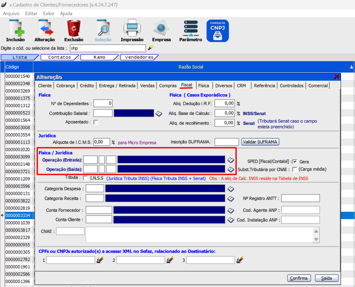Screen dimensions: 355x287
Task: Uncheck SPED Fiscal/Contabil Gera checkbox
Action: click(x=295, y=162)
